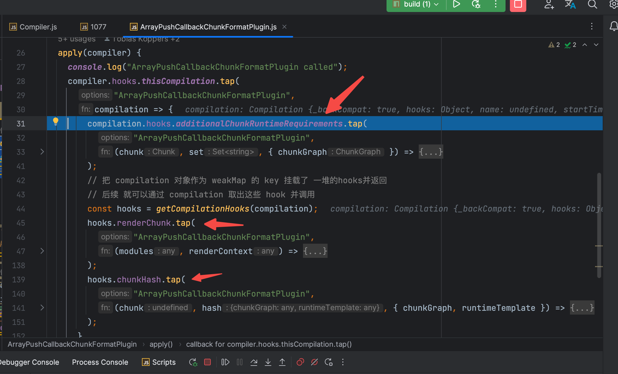Click Resume Program debugger button
Image resolution: width=618 pixels, height=374 pixels.
tap(225, 362)
